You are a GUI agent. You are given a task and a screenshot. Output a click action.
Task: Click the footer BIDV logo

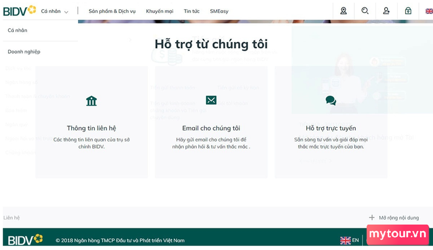pos(25,240)
